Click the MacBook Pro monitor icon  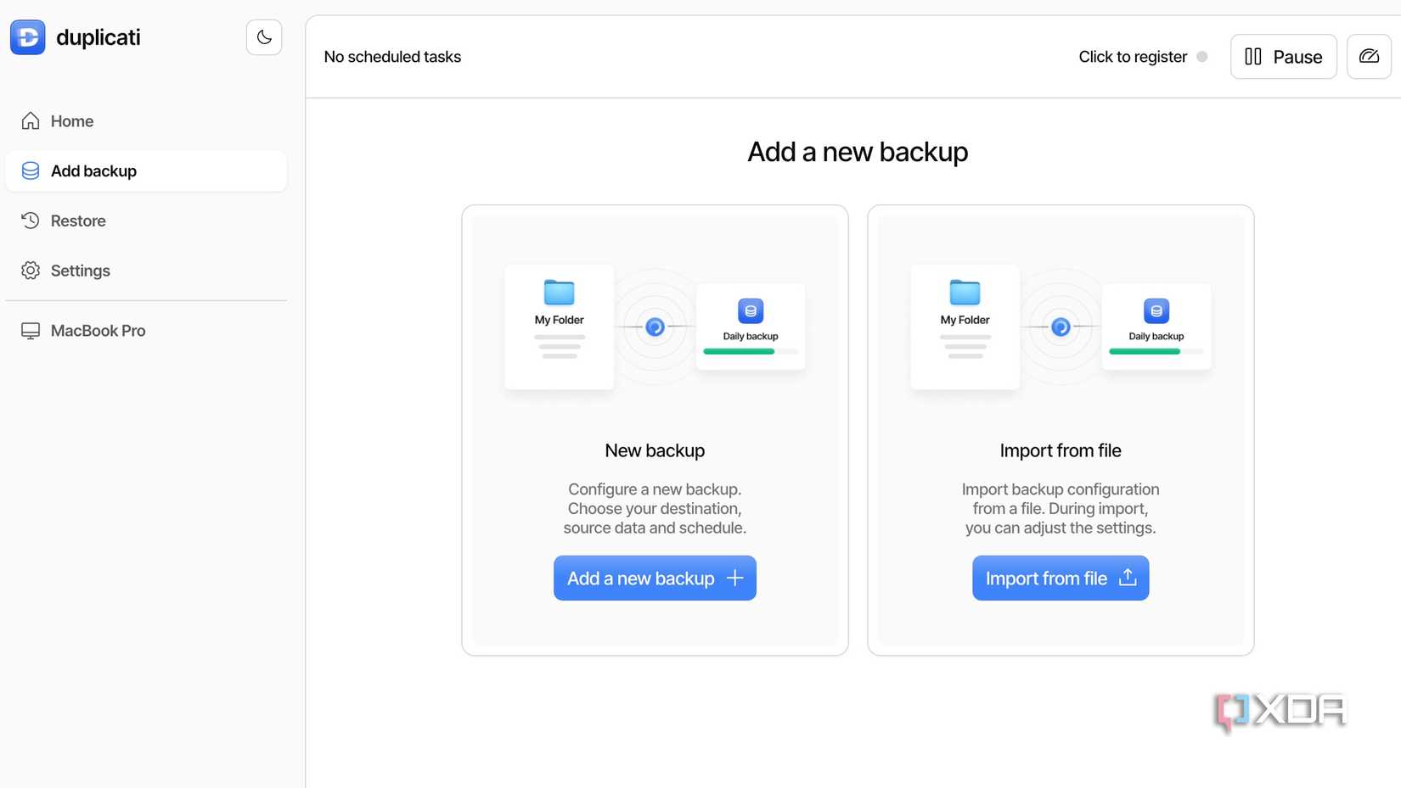pos(31,331)
